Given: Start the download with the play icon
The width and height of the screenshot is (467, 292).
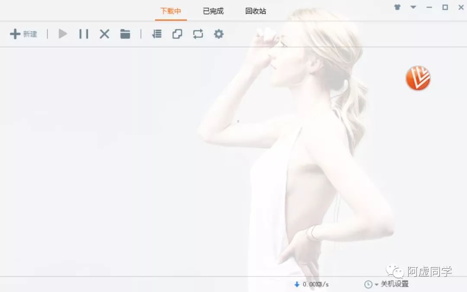Looking at the screenshot, I should [x=63, y=34].
